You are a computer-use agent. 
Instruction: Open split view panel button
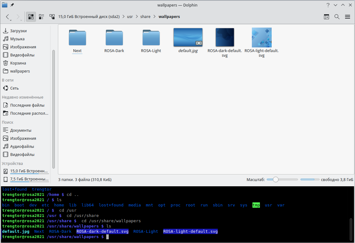(x=327, y=16)
